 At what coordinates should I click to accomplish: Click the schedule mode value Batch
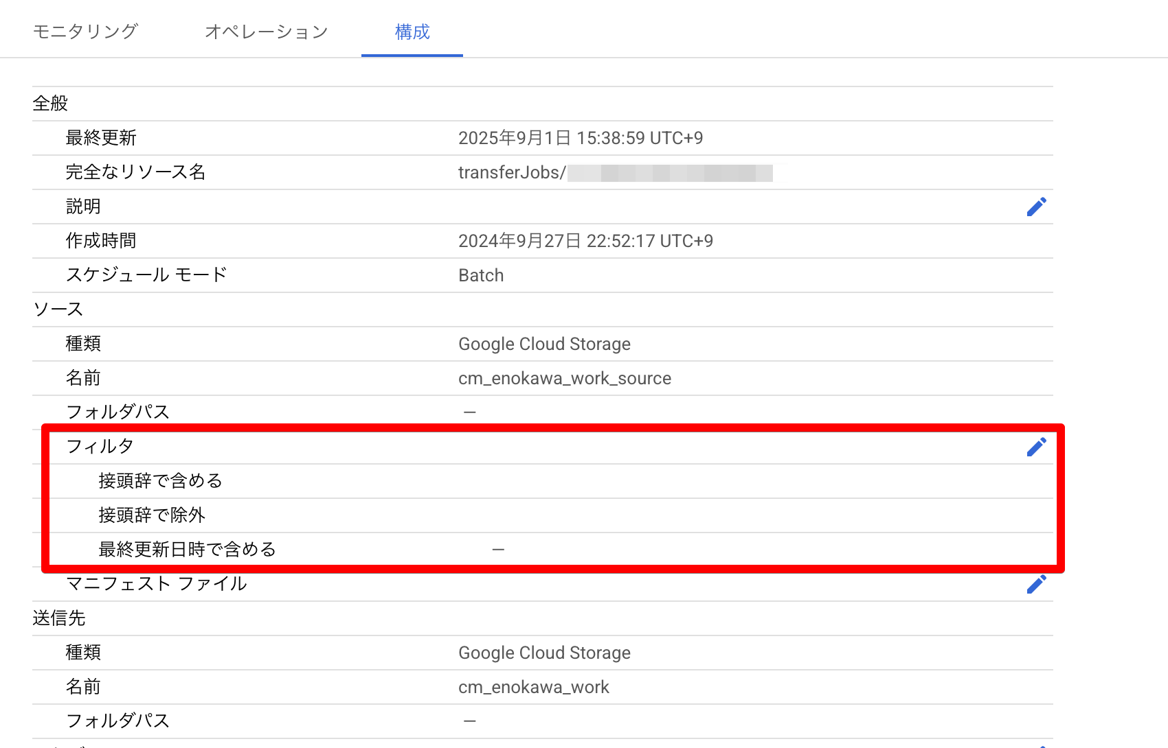(x=481, y=275)
